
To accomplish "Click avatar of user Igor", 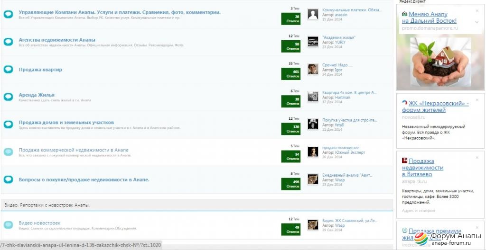I will [x=313, y=69].
